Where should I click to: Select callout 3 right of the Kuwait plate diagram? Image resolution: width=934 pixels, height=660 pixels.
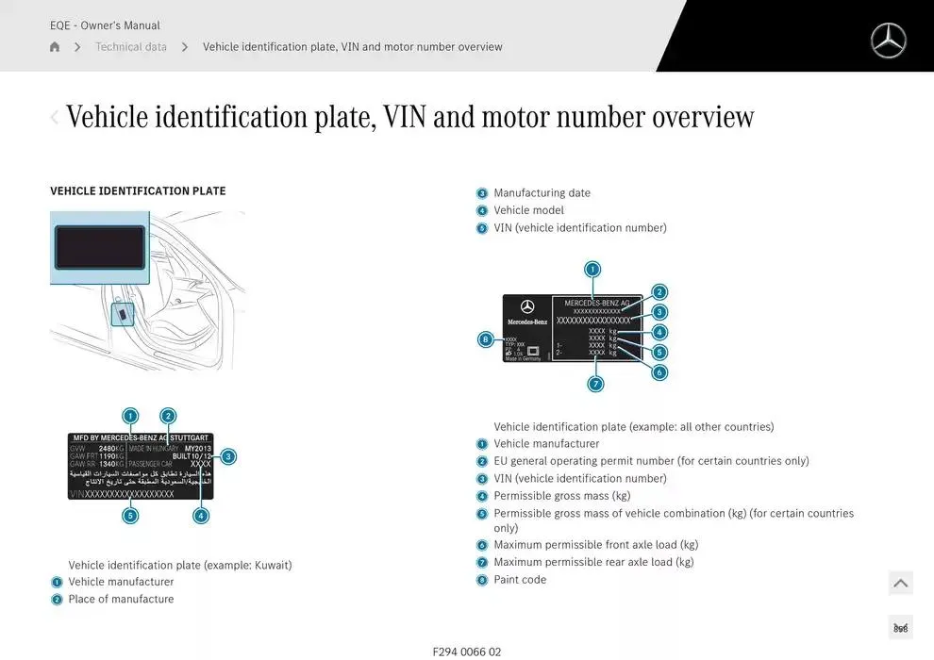[x=228, y=457]
